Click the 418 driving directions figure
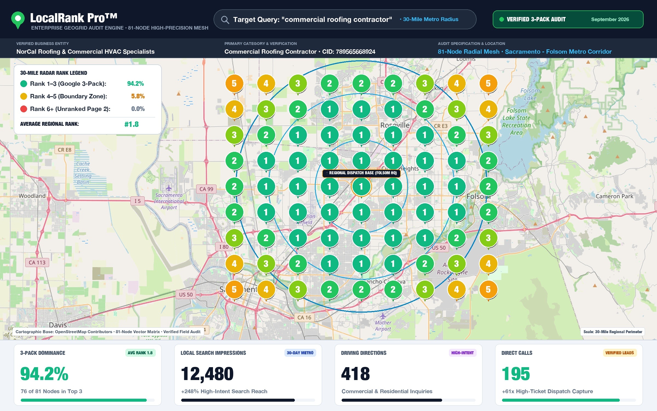 click(x=355, y=374)
